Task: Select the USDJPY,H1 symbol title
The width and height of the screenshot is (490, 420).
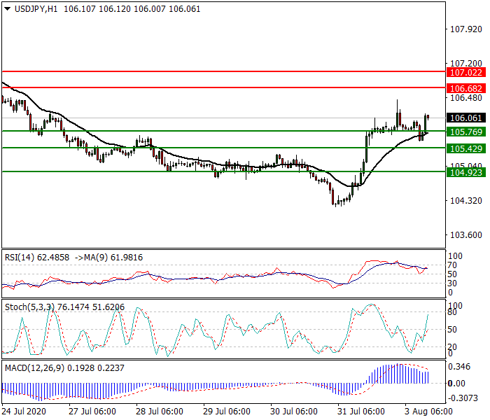Action: coord(36,9)
